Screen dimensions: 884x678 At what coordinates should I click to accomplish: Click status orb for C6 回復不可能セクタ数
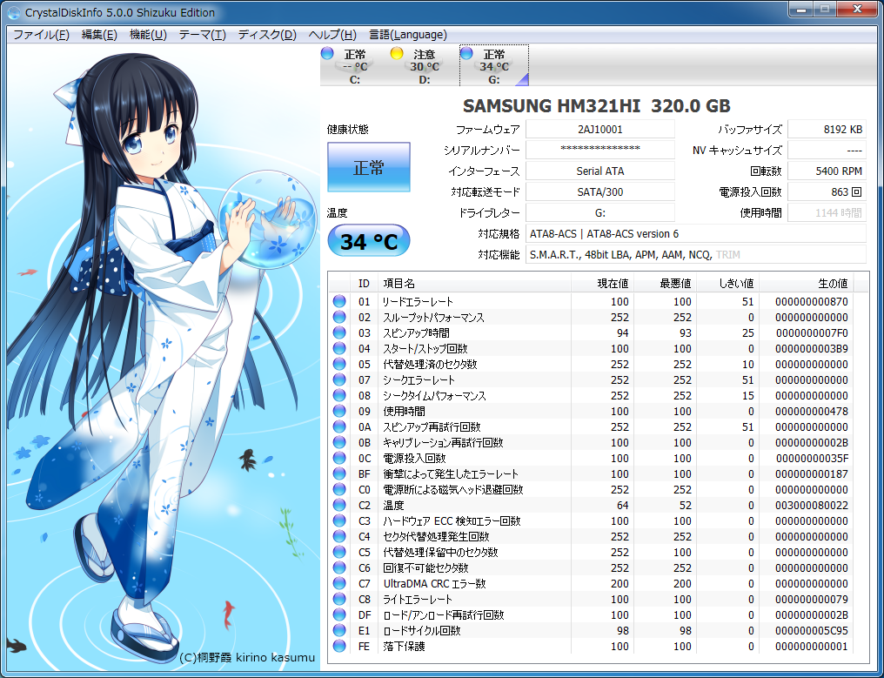[339, 567]
